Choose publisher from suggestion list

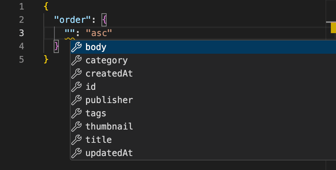pyautogui.click(x=109, y=100)
